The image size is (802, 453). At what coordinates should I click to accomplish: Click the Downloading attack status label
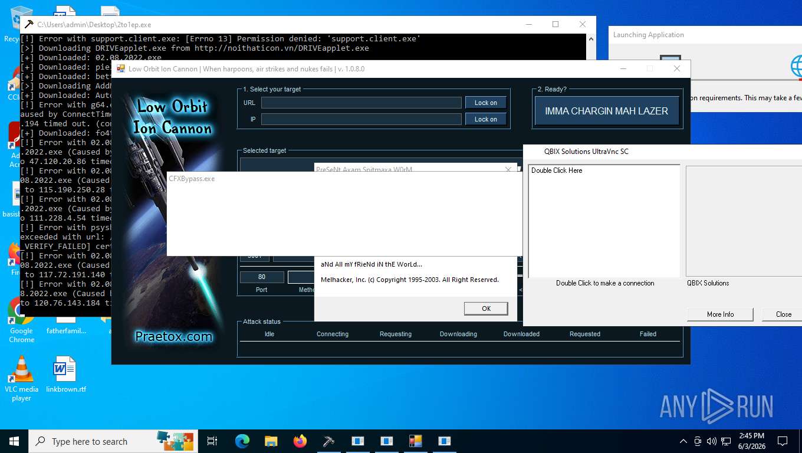[458, 334]
